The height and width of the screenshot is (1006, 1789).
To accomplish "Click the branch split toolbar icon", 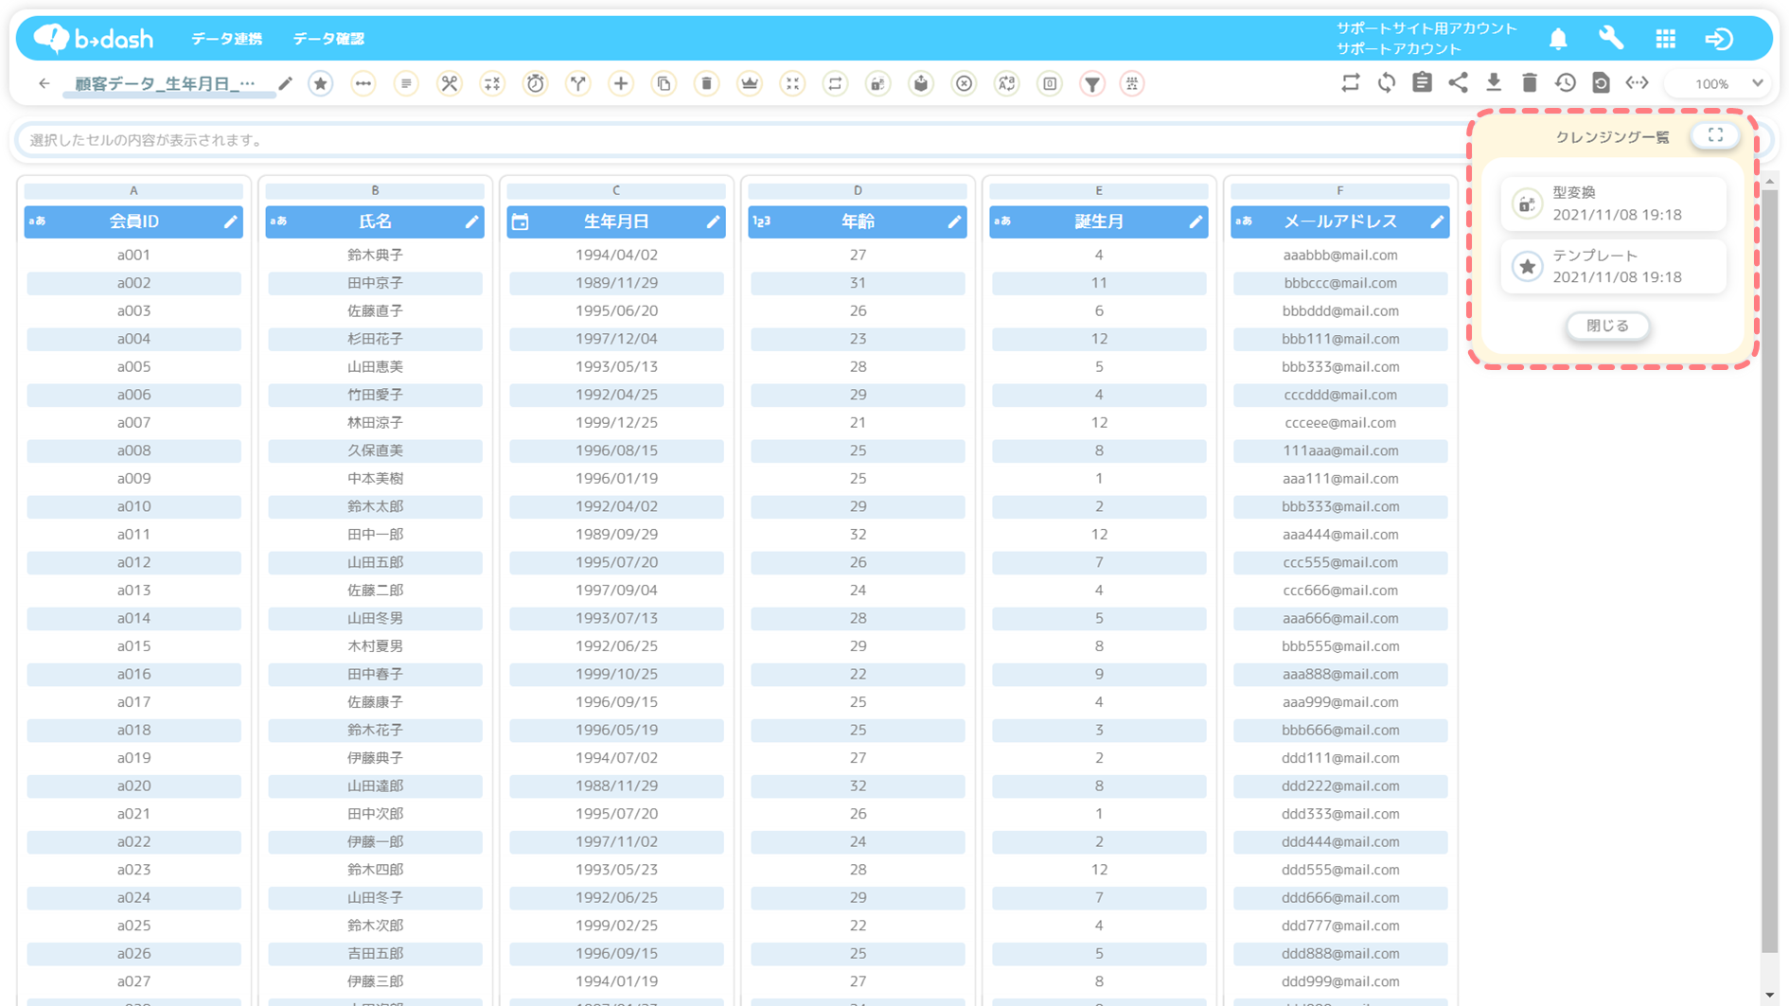I will 578,83.
